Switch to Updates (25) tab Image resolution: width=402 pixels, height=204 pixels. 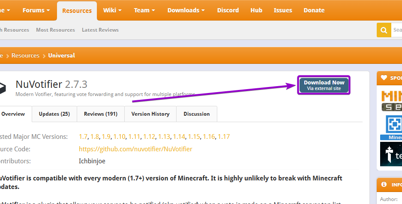point(54,114)
